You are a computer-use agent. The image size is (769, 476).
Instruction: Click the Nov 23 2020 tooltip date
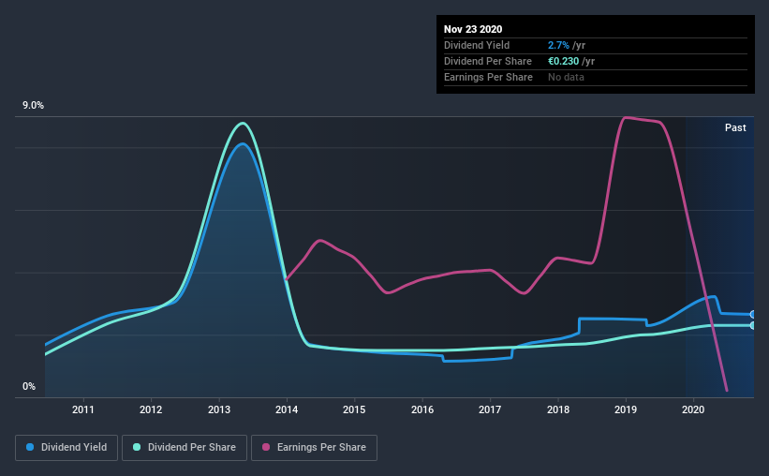click(x=473, y=29)
